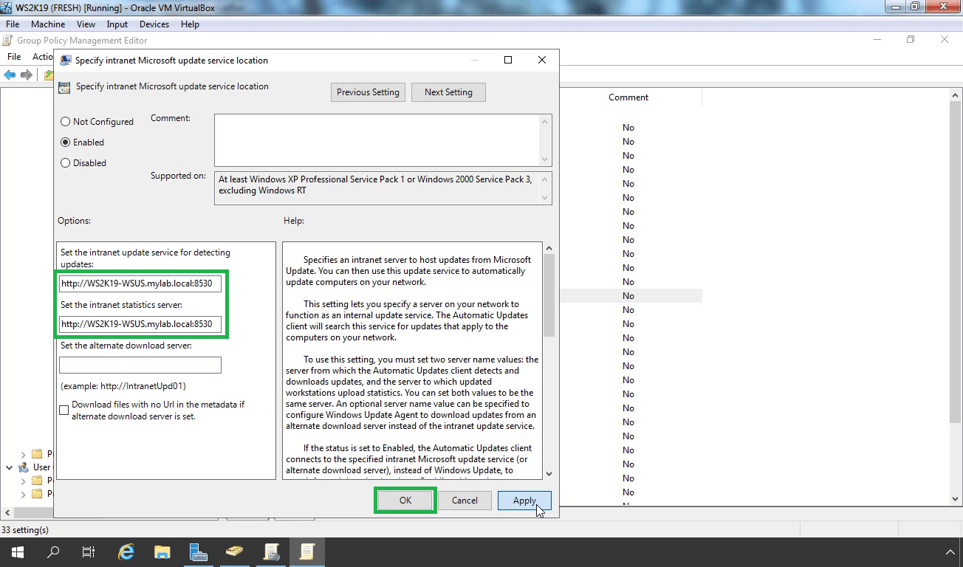The height and width of the screenshot is (567, 963).
Task: Open taskbar search magnifier
Action: coord(53,551)
